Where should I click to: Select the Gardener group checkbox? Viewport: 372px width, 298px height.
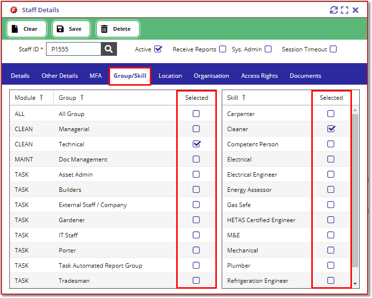196,220
